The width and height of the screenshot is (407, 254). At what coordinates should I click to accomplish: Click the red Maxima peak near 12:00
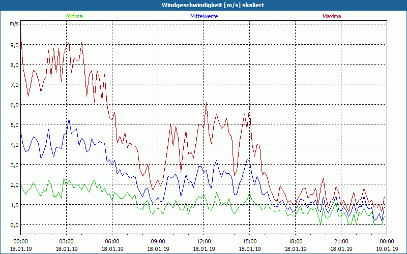207,103
